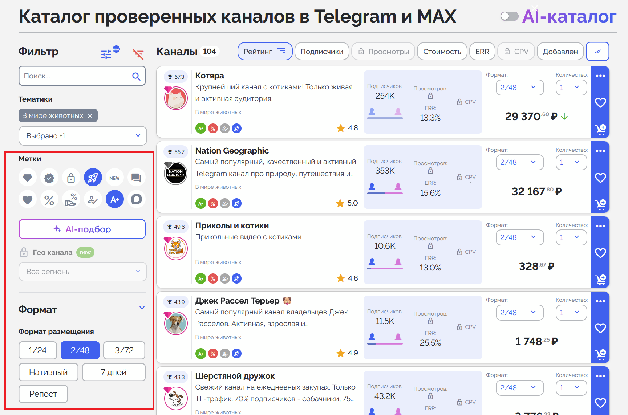The height and width of the screenshot is (415, 628).
Task: Toggle favorite heart on Nation Geographic card
Action: [600, 178]
